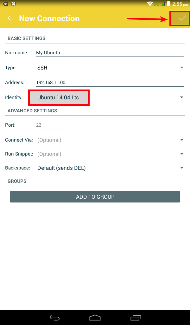Screen dimensions: 190x325
Task: Expand the Run Snippet dropdown
Action: tap(110, 154)
